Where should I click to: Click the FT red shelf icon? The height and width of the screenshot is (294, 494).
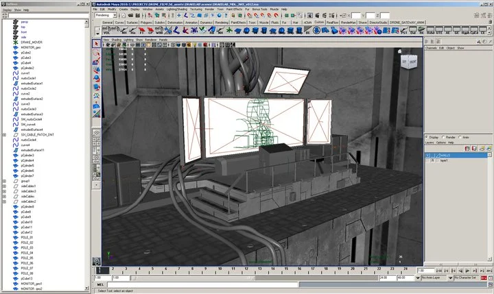point(142,30)
